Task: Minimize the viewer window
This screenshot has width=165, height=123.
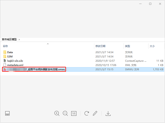Action: [140, 4]
